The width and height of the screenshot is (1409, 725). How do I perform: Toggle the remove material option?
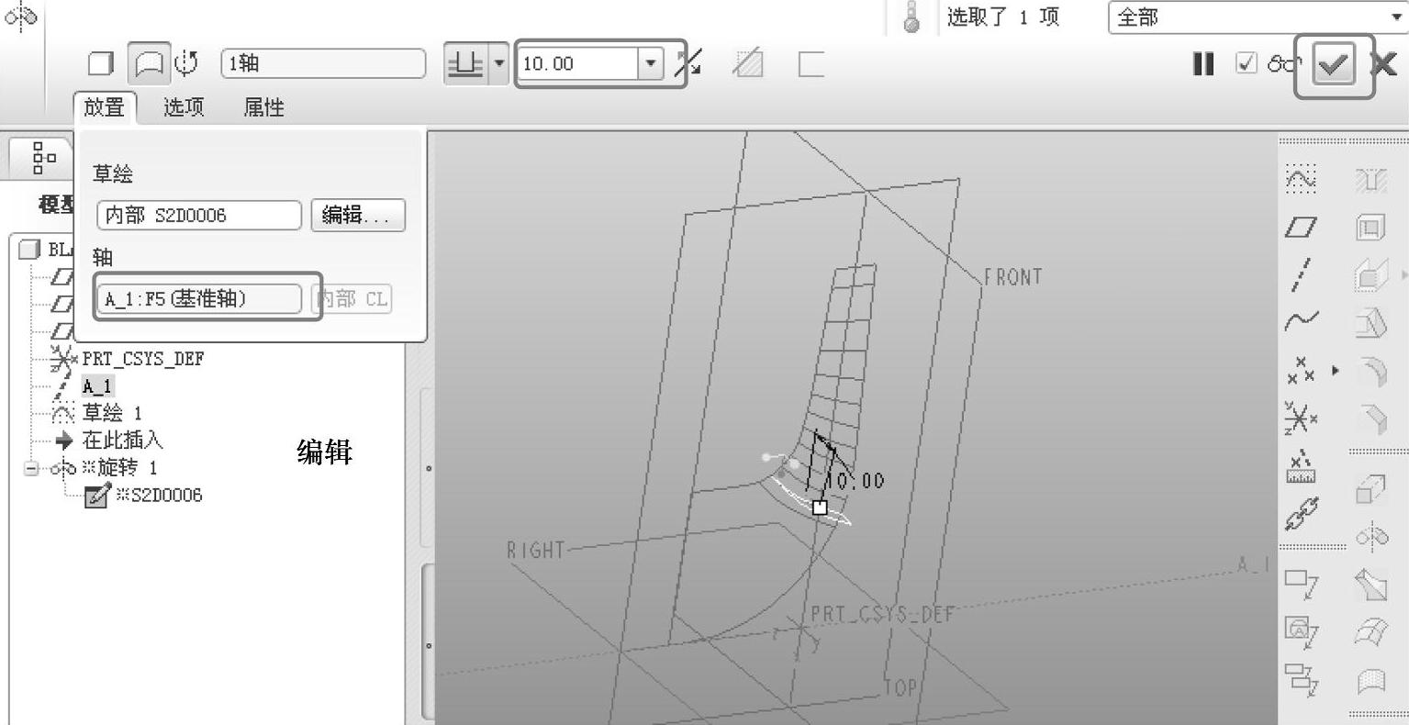point(749,63)
